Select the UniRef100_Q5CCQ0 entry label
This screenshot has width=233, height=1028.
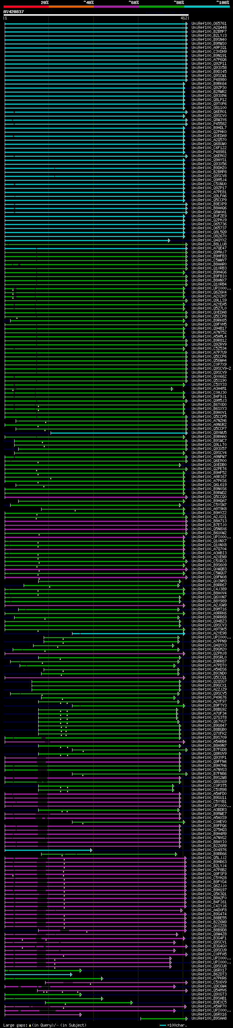pyautogui.click(x=209, y=497)
